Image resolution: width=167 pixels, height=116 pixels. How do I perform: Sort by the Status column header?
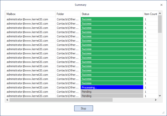pos(112,14)
